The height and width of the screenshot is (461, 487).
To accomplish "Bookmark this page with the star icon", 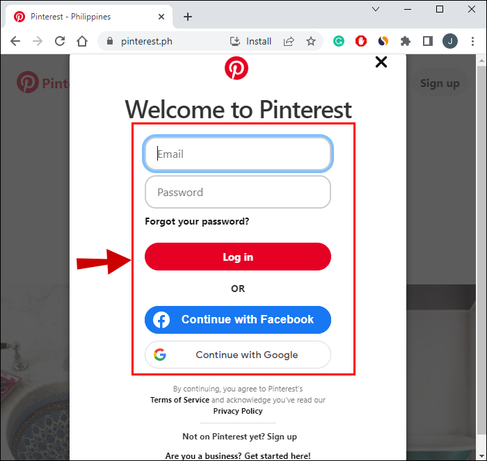I will click(310, 41).
